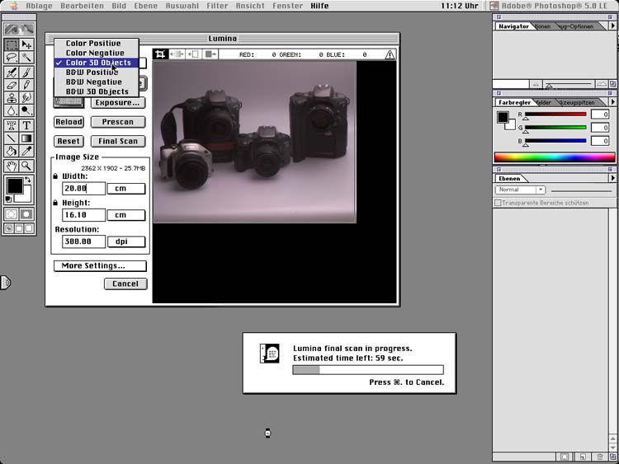Click the color spectrum bar

tap(554, 157)
